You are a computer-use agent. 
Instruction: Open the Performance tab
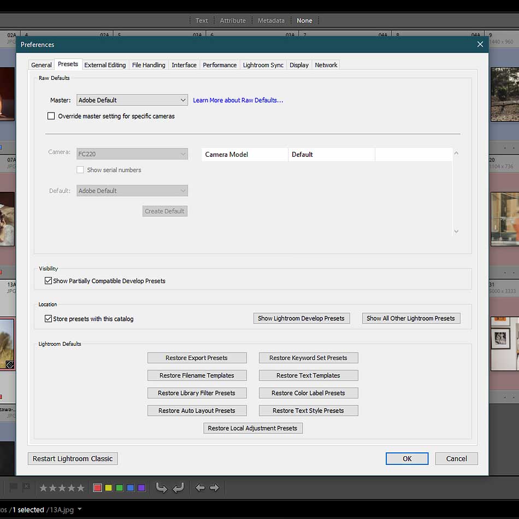point(220,65)
